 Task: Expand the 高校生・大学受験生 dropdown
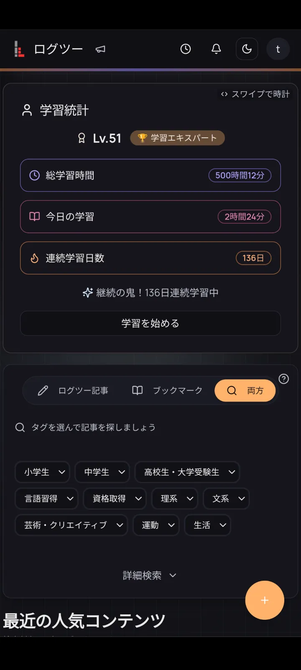point(187,472)
